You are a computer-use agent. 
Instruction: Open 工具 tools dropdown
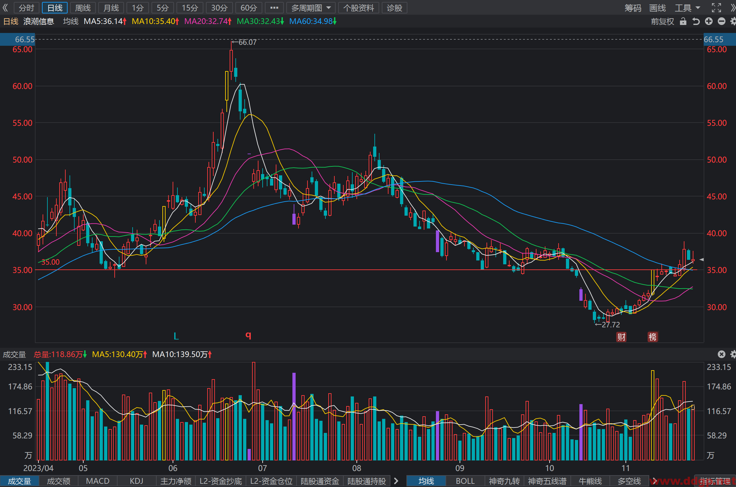click(687, 8)
